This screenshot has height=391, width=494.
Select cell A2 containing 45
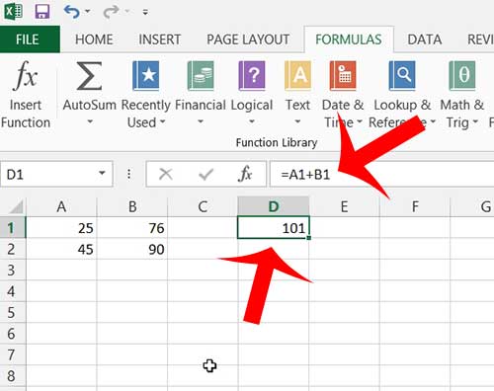[61, 249]
